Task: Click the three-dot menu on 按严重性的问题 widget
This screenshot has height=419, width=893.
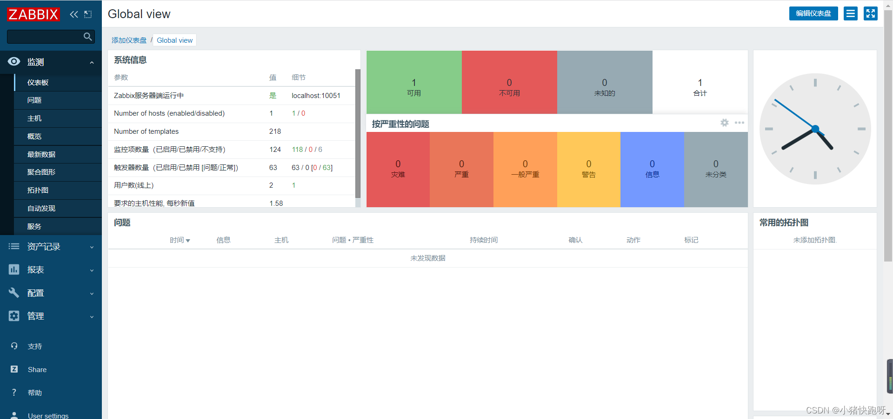Action: 739,123
